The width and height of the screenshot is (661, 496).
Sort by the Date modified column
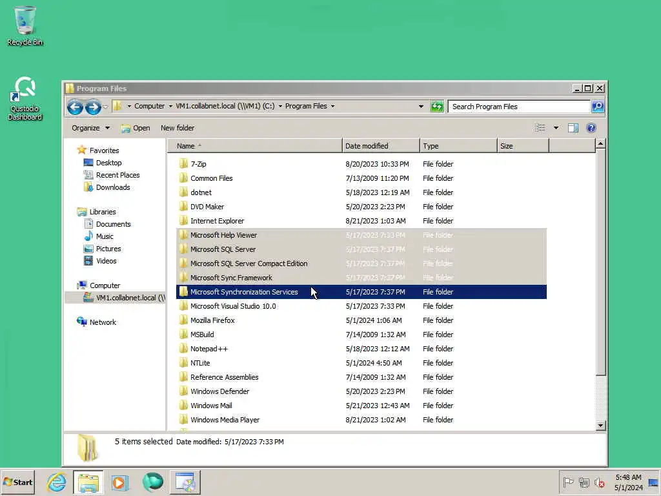pos(381,146)
